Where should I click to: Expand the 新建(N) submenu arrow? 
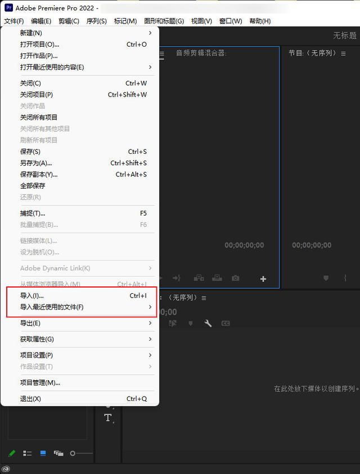pos(150,33)
